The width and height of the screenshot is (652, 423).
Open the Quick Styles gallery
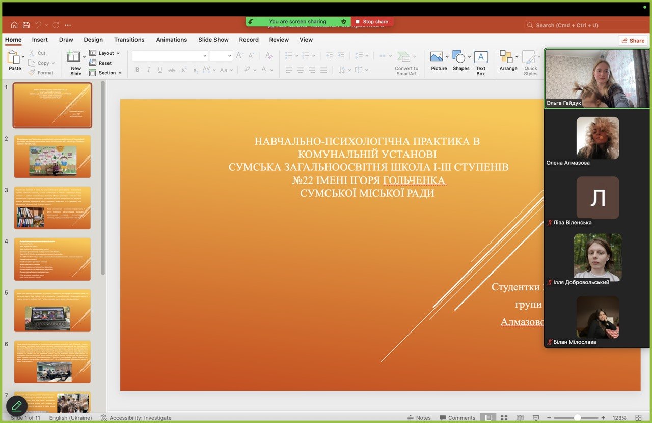click(x=531, y=63)
